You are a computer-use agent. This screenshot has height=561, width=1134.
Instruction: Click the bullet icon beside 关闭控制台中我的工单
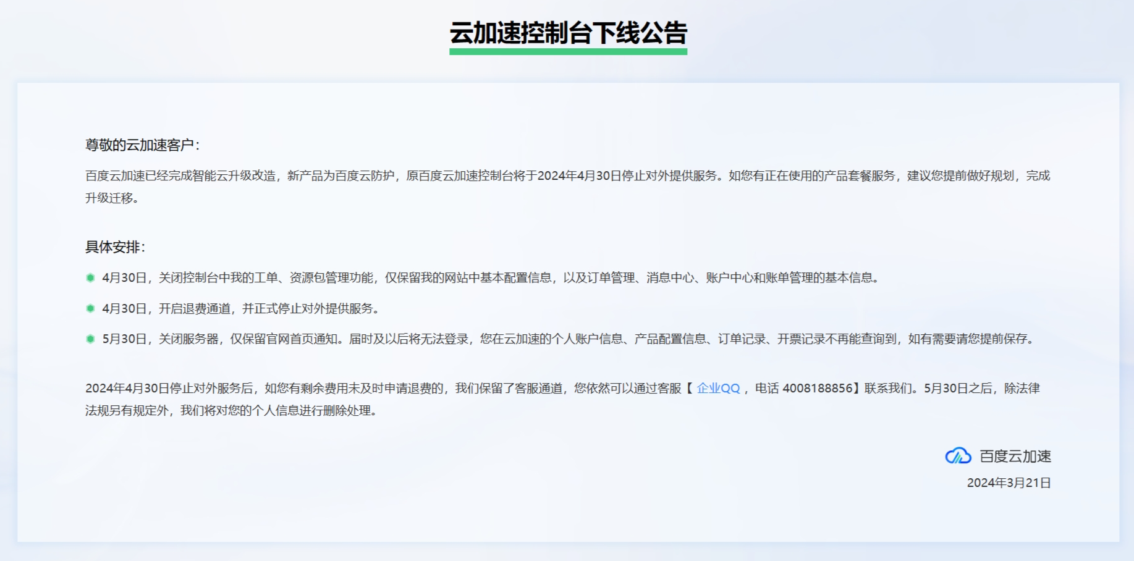pos(90,278)
